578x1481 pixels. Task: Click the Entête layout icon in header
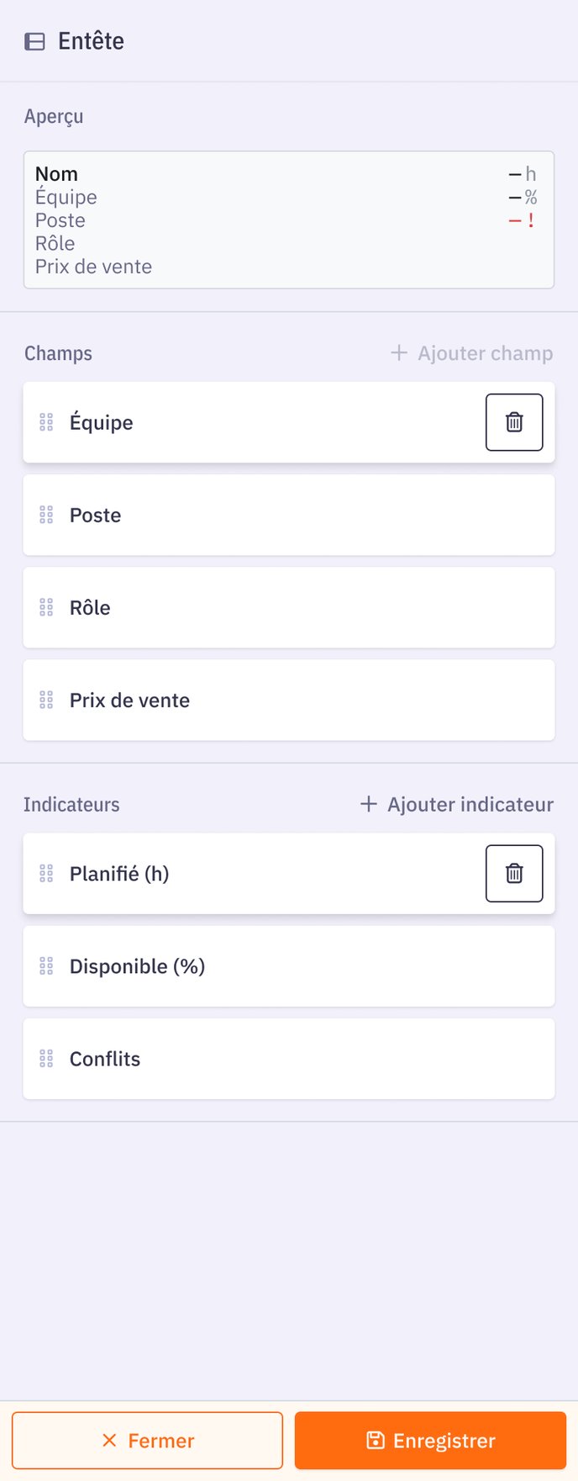[34, 41]
